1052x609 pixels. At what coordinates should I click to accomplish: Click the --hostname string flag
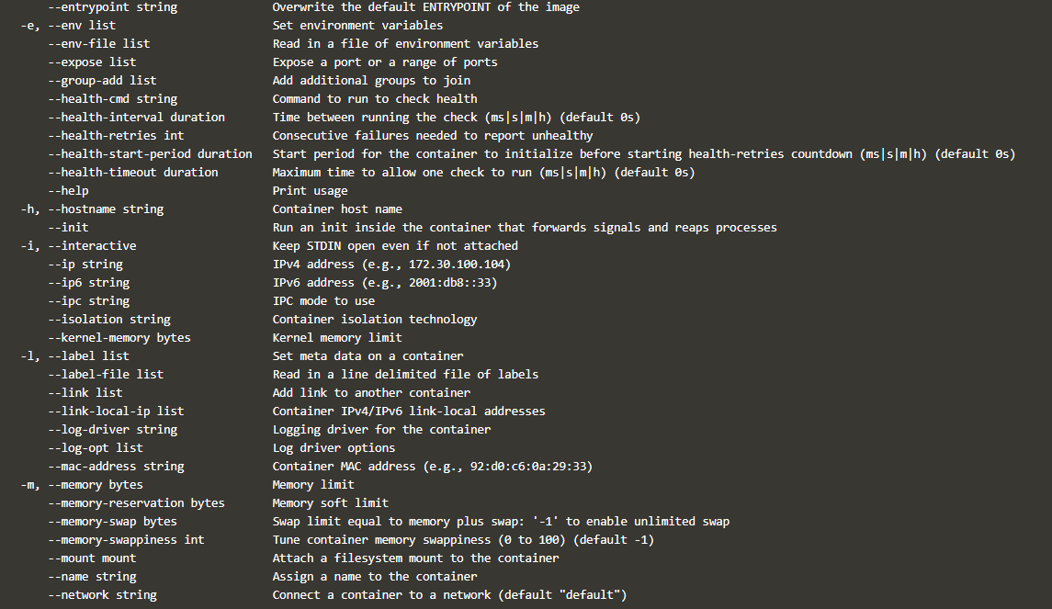[106, 209]
